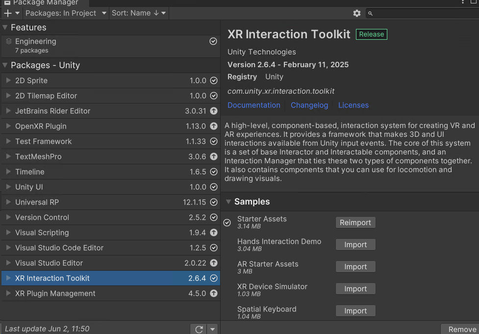479x334 pixels.
Task: Click the refresh package list icon
Action: click(x=199, y=329)
